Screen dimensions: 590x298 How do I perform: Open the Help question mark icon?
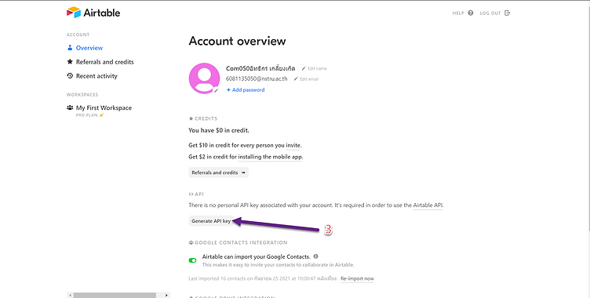tap(470, 13)
